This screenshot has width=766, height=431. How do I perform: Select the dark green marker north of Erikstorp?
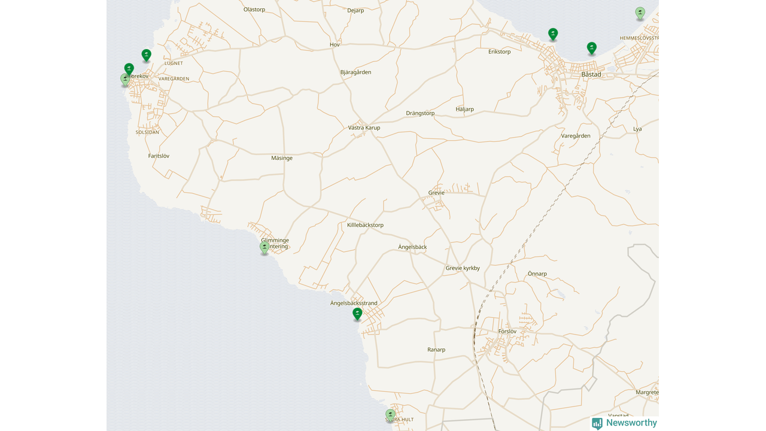(553, 34)
